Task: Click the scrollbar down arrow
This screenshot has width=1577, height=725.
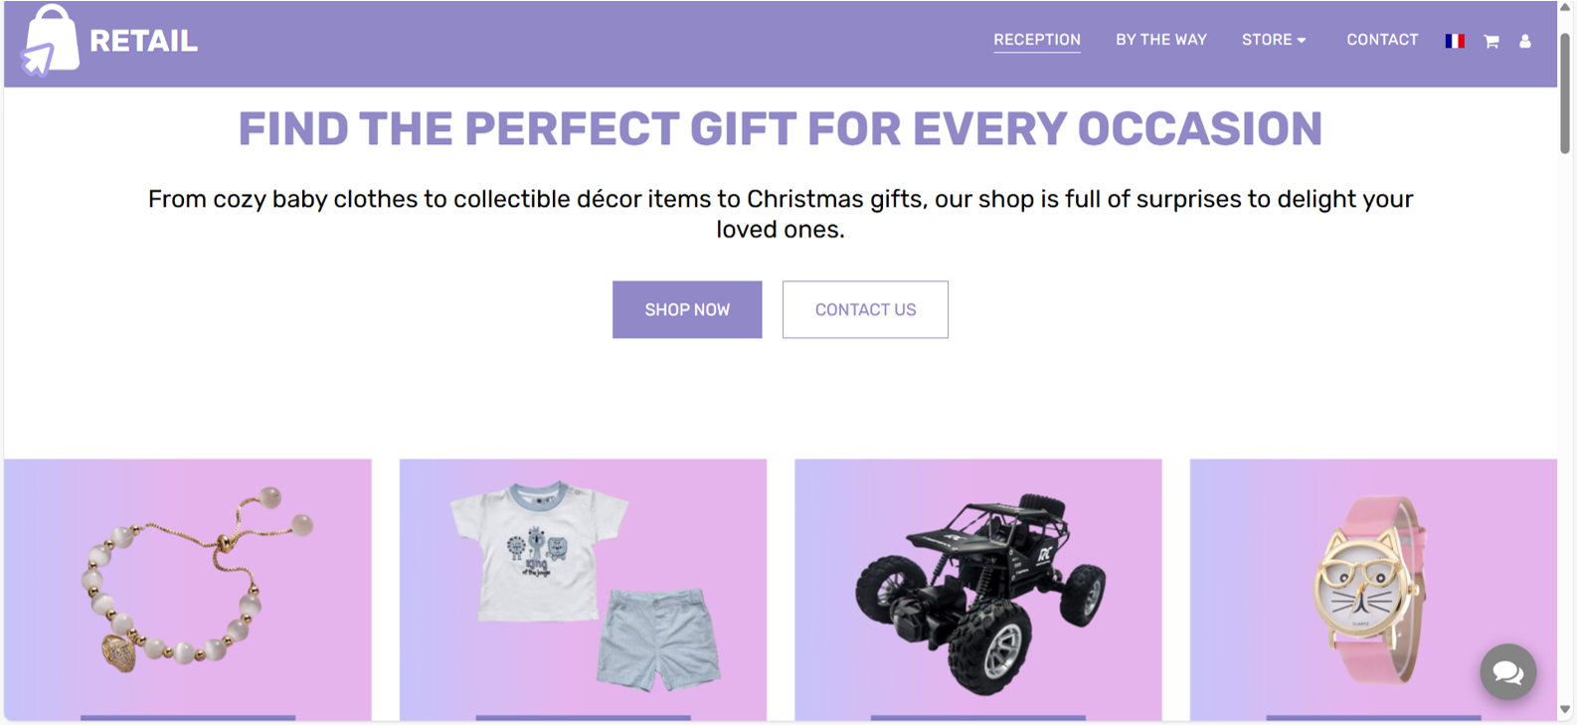Action: 1565,710
